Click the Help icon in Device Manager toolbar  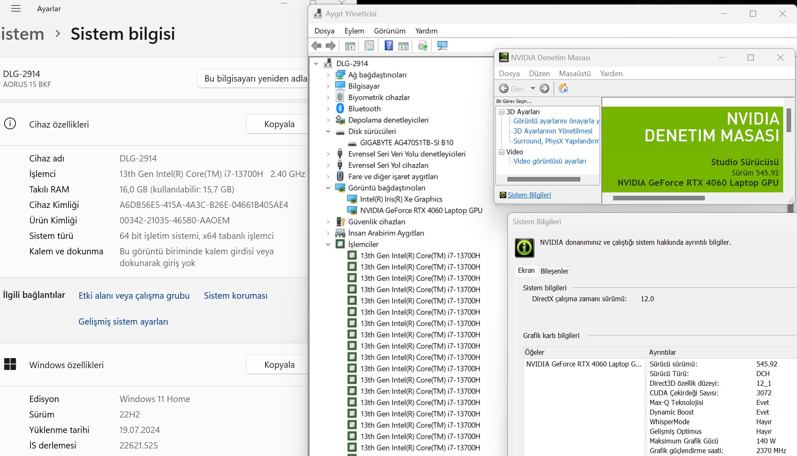coord(388,46)
